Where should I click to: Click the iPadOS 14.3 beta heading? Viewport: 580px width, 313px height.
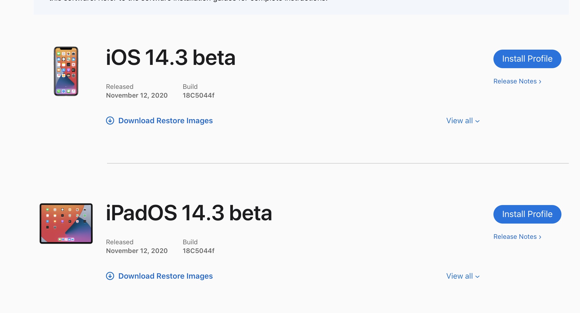(189, 213)
